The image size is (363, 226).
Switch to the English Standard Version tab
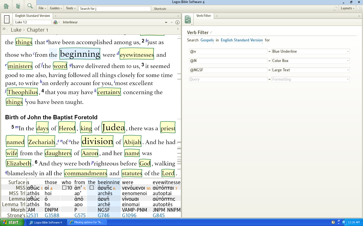point(33,16)
